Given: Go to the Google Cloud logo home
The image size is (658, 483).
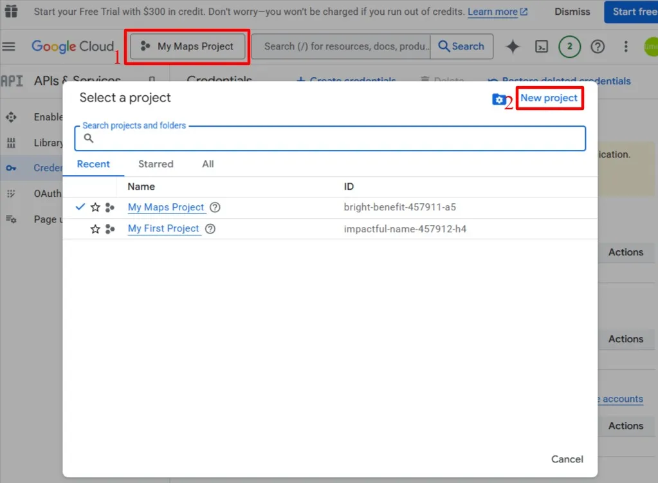Looking at the screenshot, I should [x=73, y=46].
